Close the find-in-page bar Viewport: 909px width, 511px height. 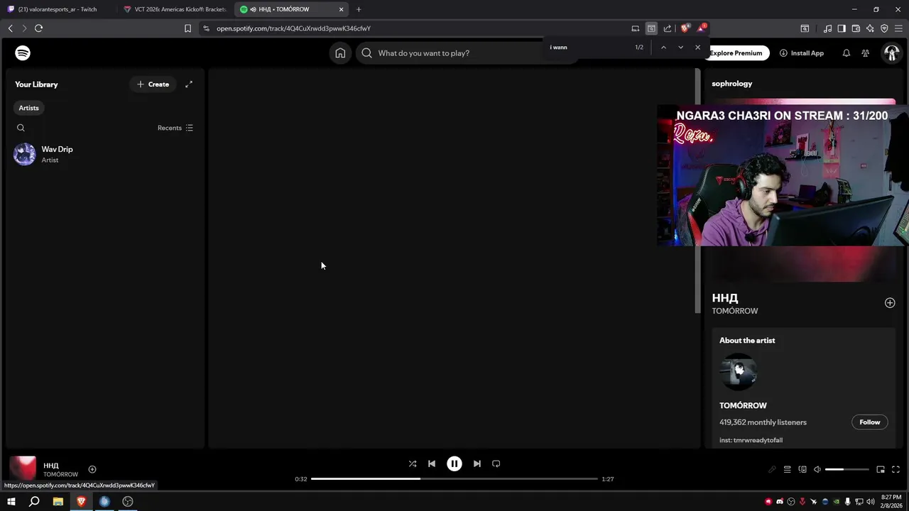(697, 48)
